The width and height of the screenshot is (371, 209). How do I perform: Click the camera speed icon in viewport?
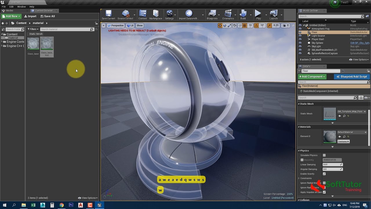pyautogui.click(x=285, y=26)
